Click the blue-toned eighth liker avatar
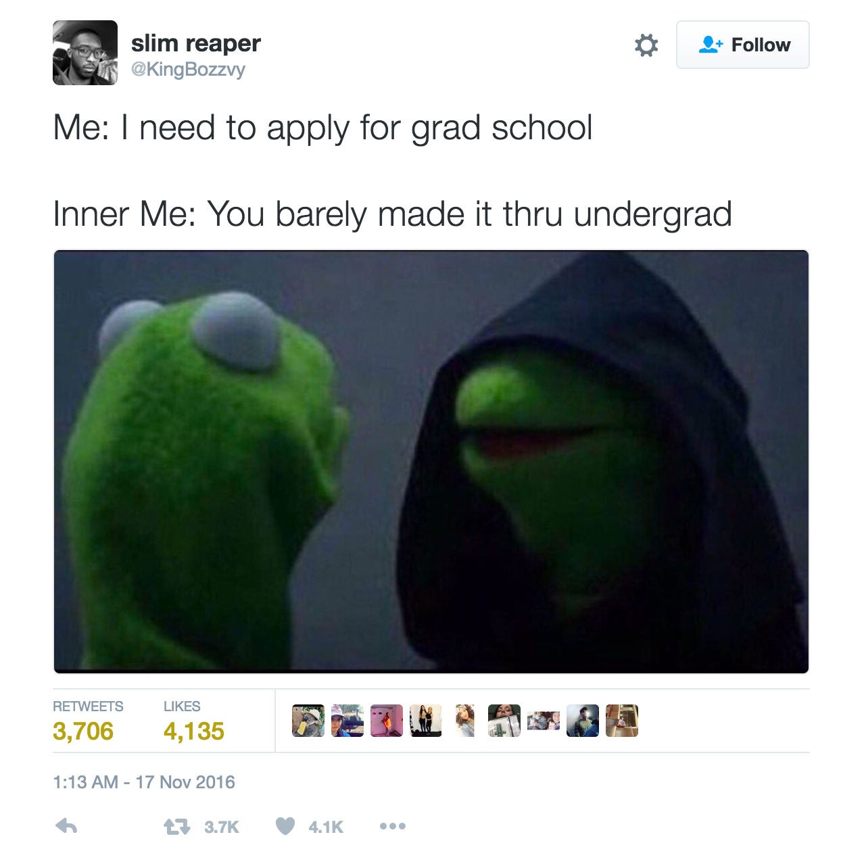 583,721
